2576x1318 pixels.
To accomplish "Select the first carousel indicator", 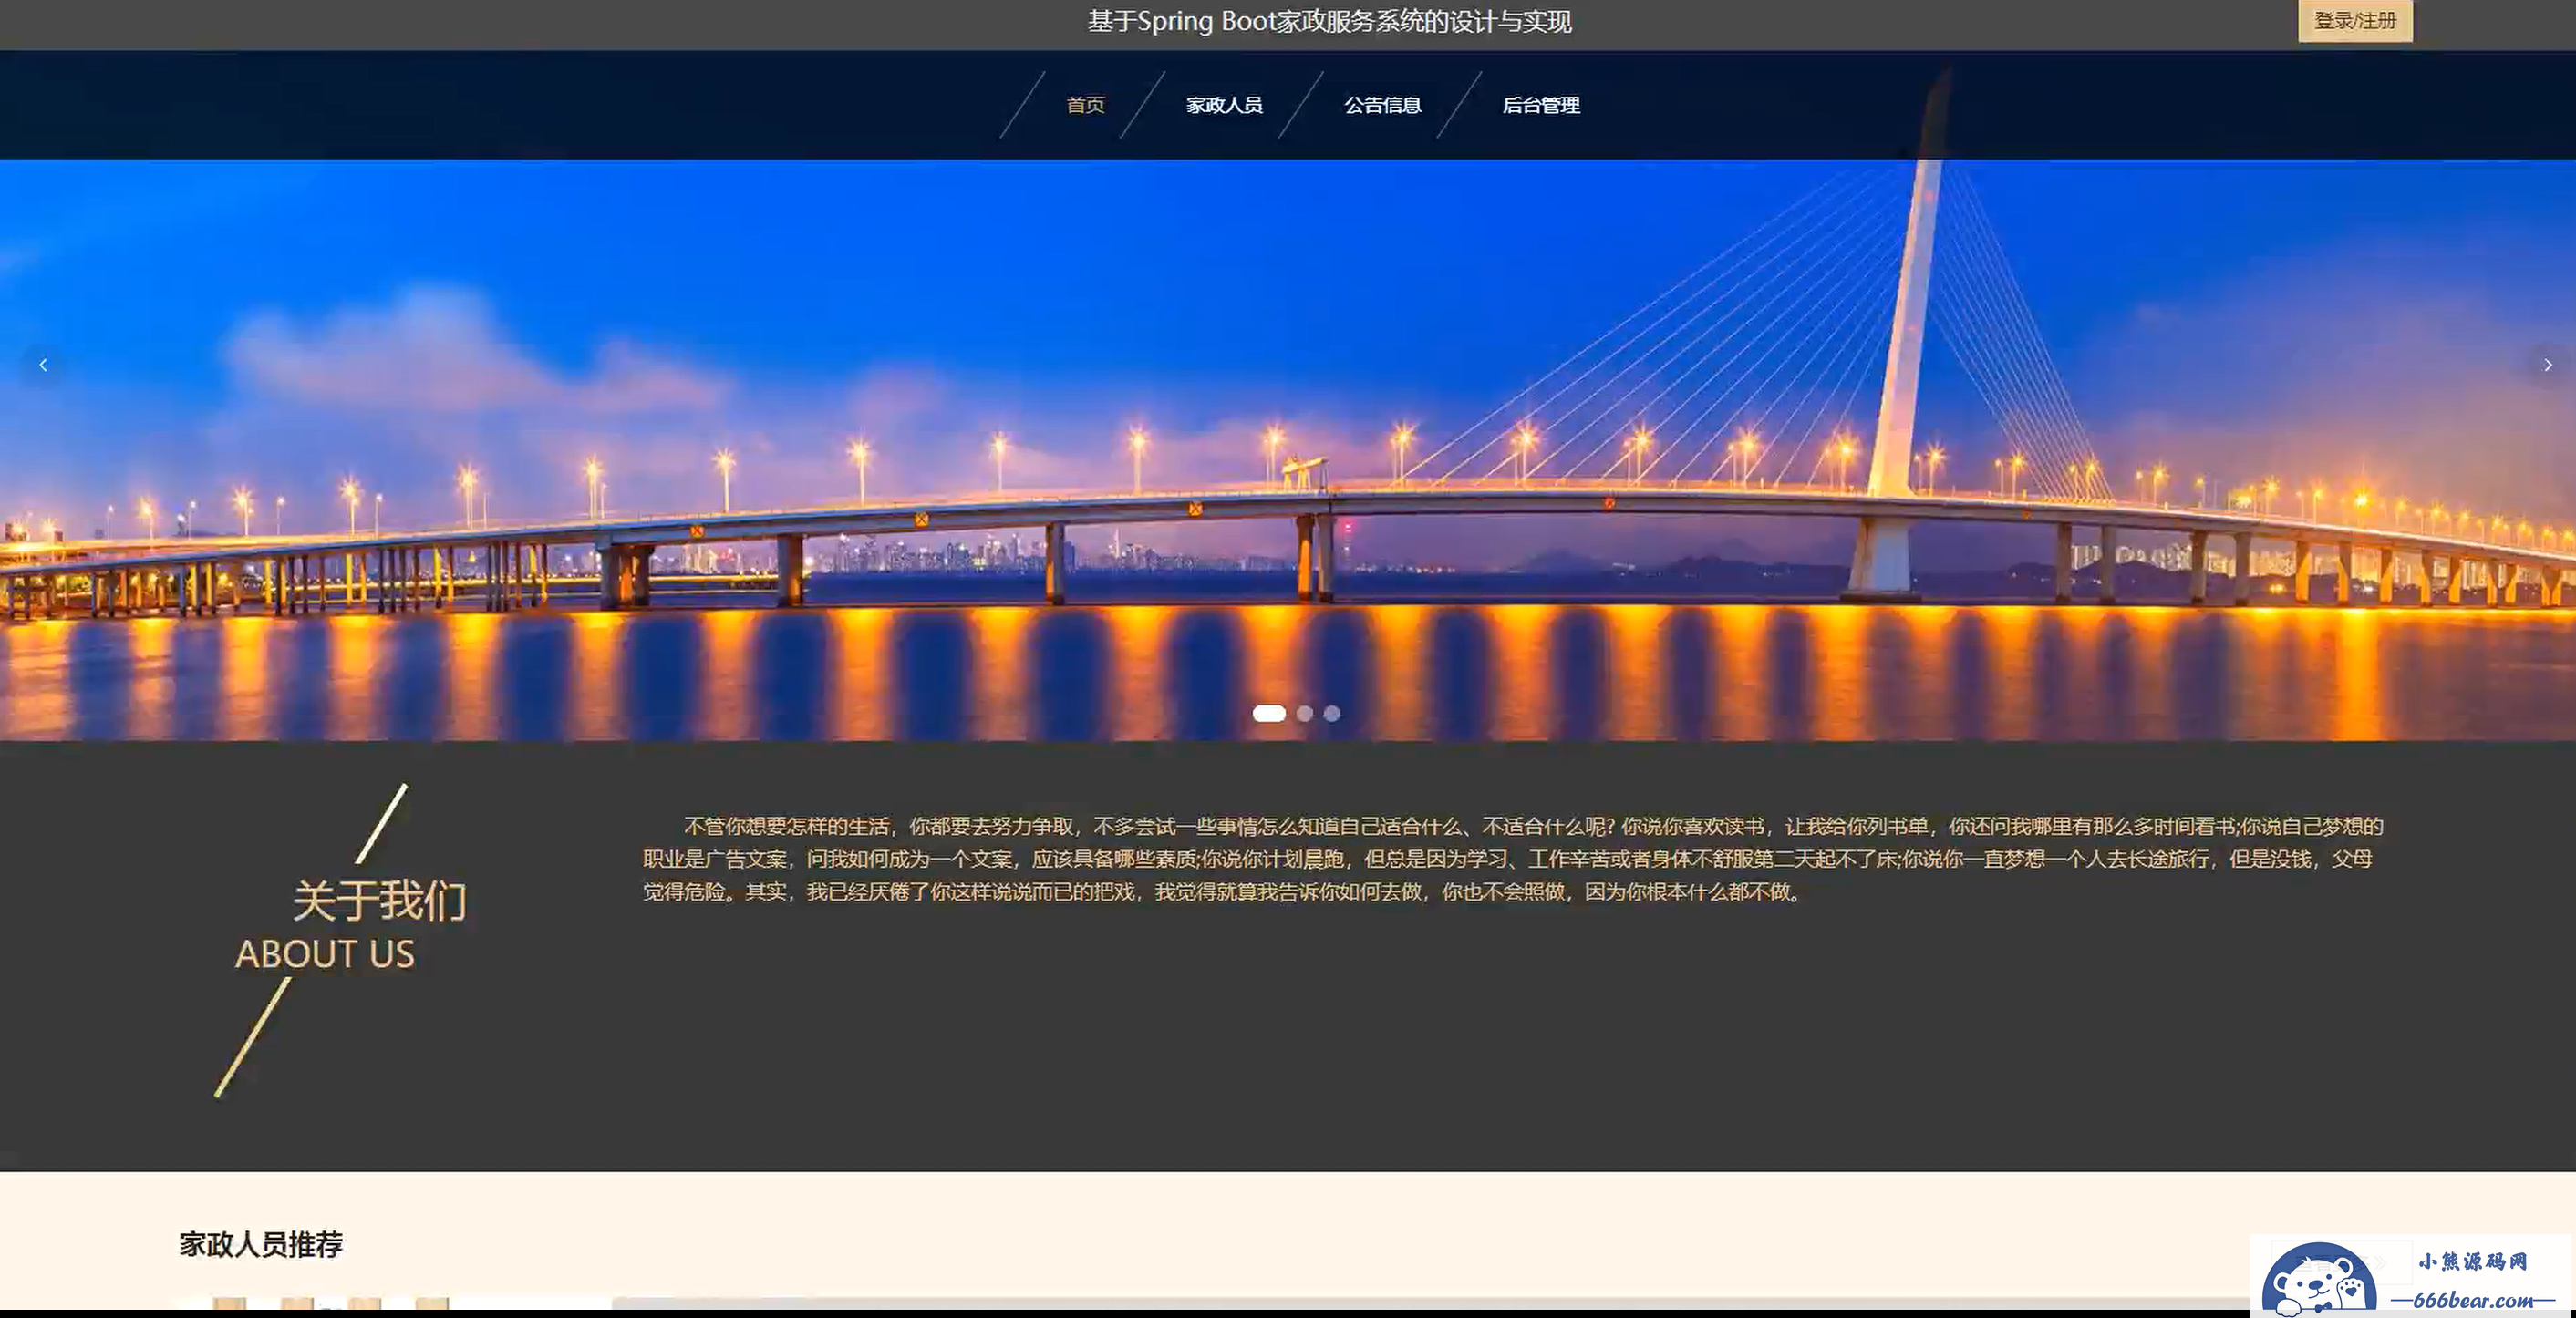I will pos(1269,714).
